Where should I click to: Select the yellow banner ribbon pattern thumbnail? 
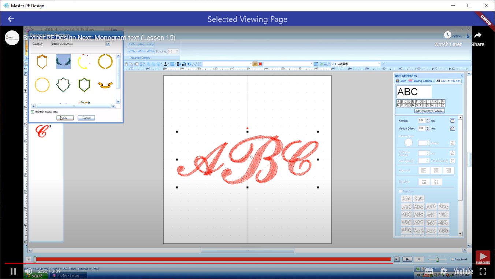pyautogui.click(x=105, y=85)
